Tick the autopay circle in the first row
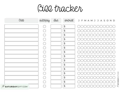The image size is (120, 92). [x=45, y=26]
